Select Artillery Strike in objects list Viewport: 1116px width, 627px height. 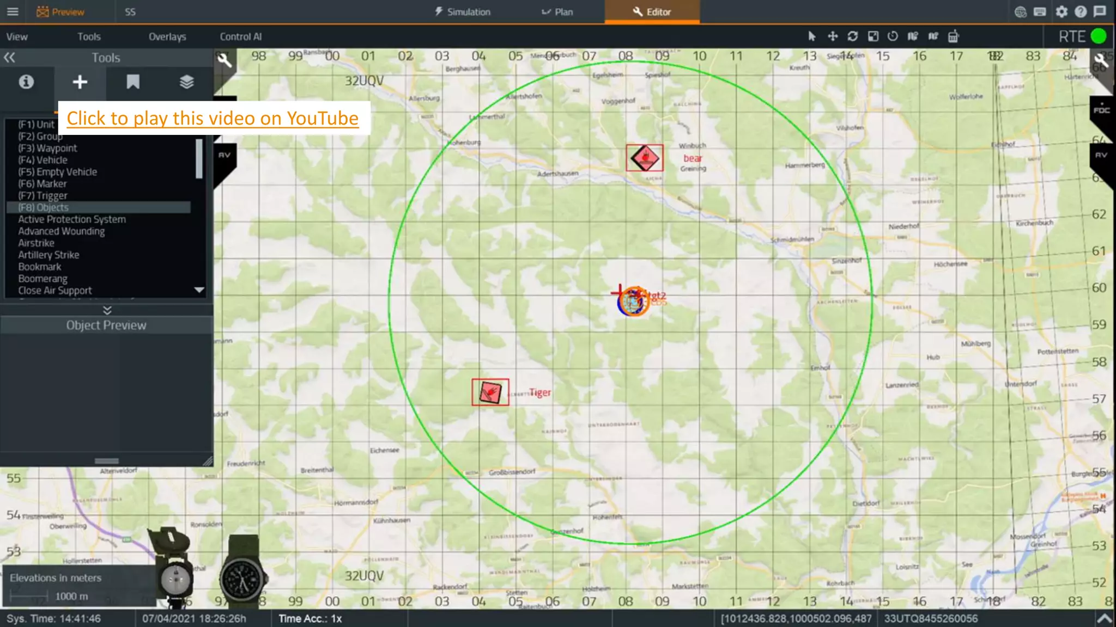48,255
